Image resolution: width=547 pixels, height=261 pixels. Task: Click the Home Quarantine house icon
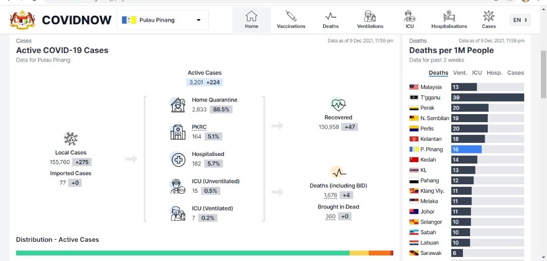pos(178,105)
